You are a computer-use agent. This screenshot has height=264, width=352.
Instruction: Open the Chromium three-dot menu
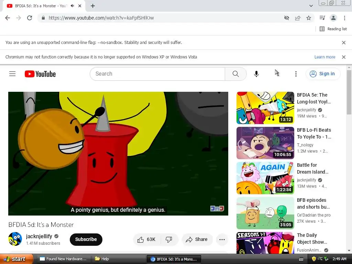click(x=344, y=18)
